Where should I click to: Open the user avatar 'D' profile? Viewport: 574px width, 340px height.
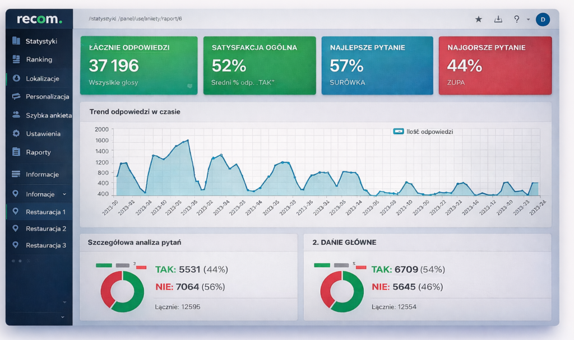click(543, 20)
